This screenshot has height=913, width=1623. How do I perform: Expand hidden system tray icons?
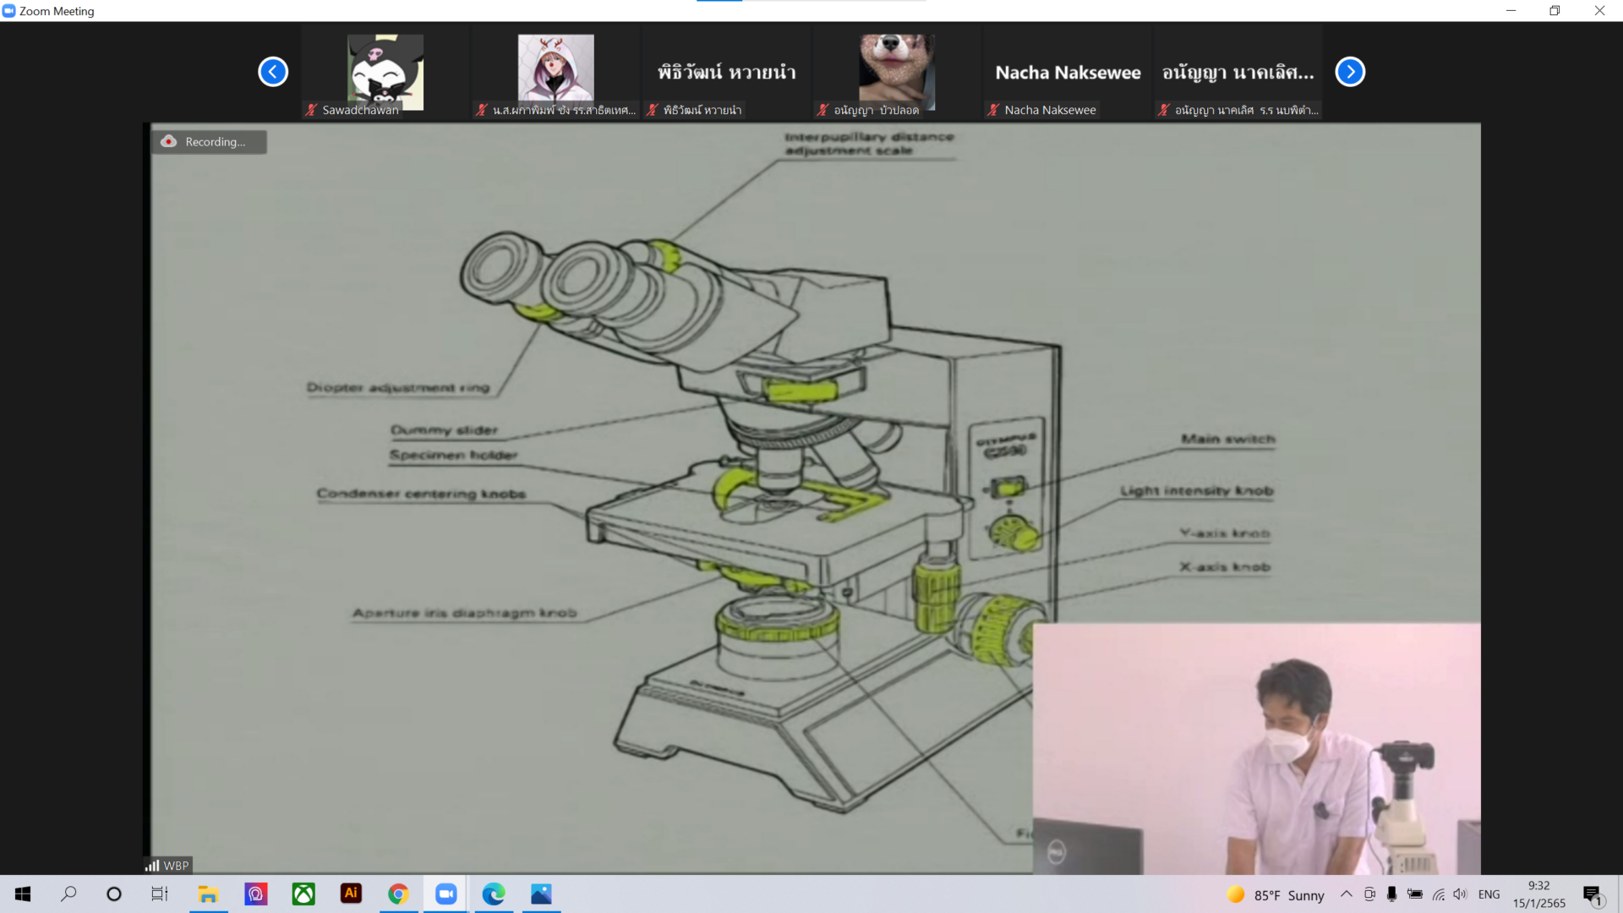(1346, 894)
